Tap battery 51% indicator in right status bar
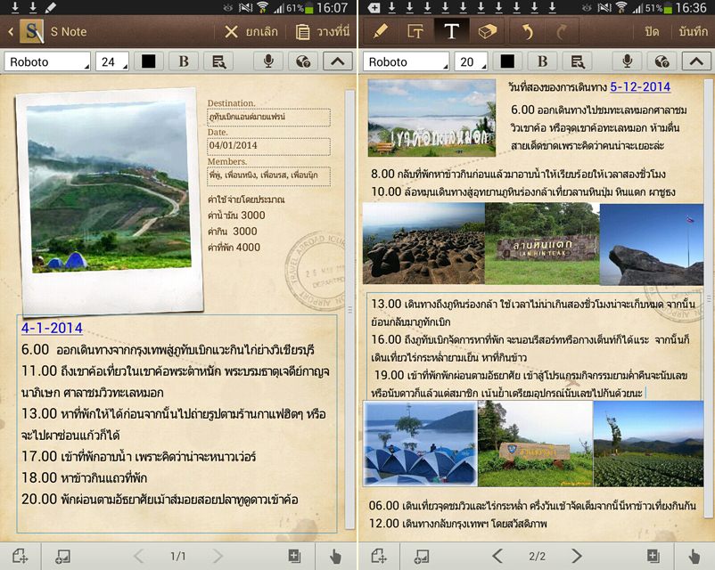The image size is (715, 570). pos(658,8)
